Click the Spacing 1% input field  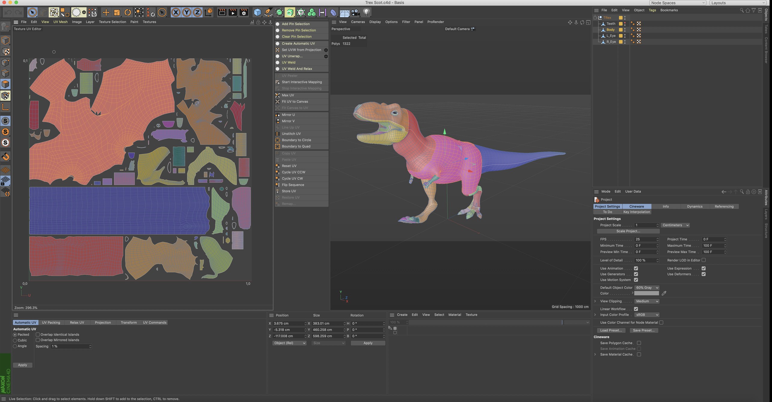[71, 346]
